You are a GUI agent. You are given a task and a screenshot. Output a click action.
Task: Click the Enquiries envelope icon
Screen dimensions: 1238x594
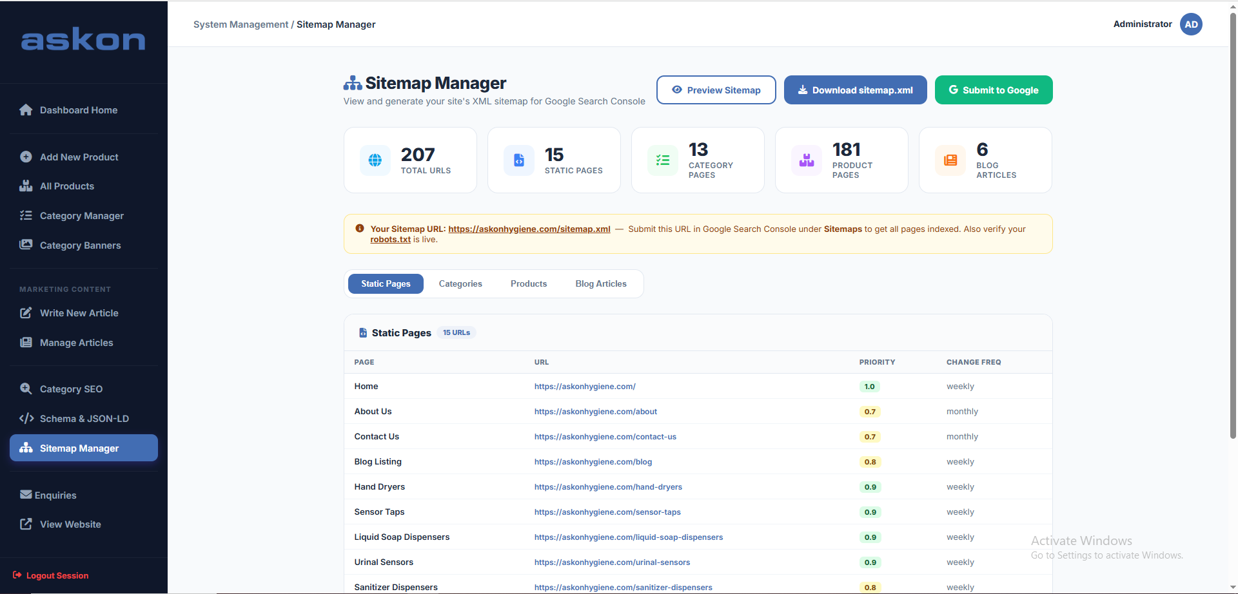[26, 495]
